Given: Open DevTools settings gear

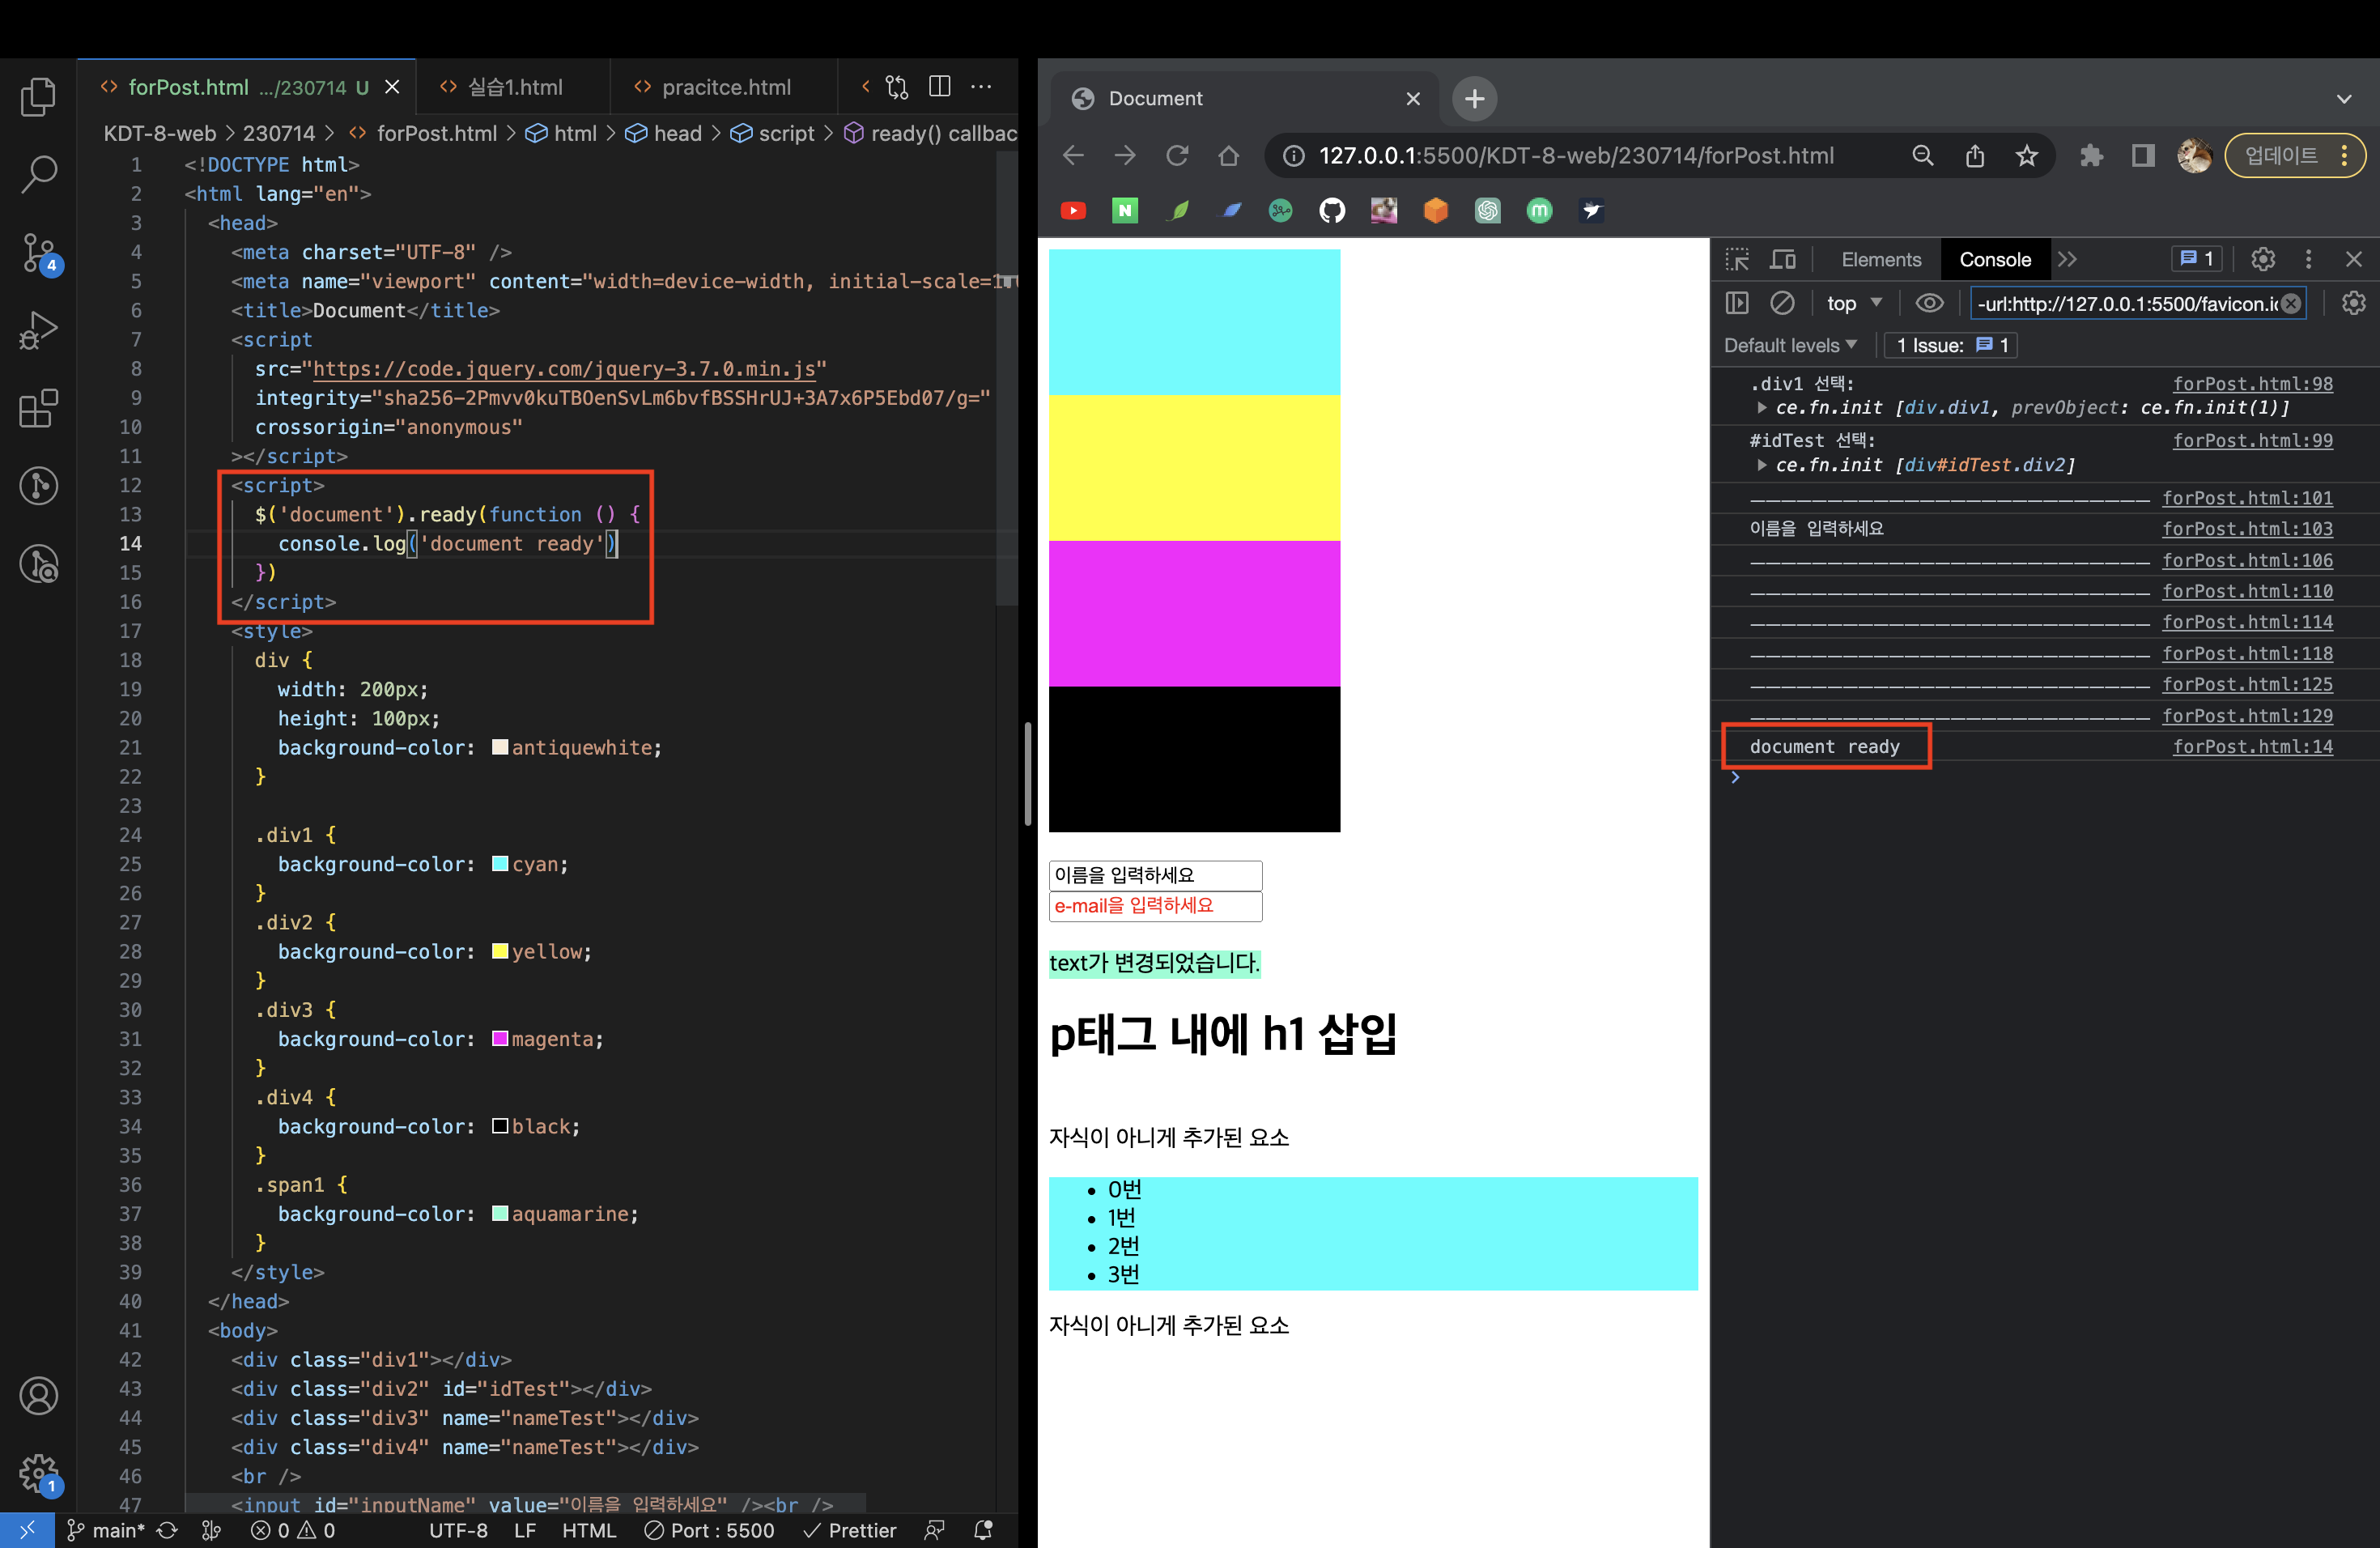Looking at the screenshot, I should pyautogui.click(x=2263, y=259).
